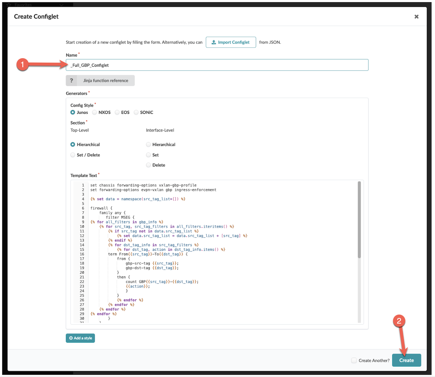Click the Import Configlet button

tap(231, 42)
